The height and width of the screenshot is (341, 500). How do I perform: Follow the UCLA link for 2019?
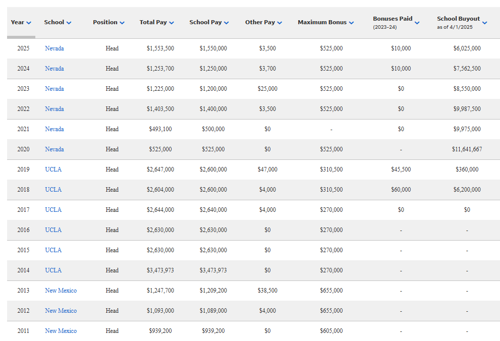53,169
